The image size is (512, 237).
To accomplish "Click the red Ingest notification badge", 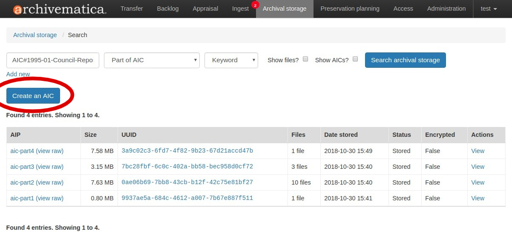I will 255,5.
